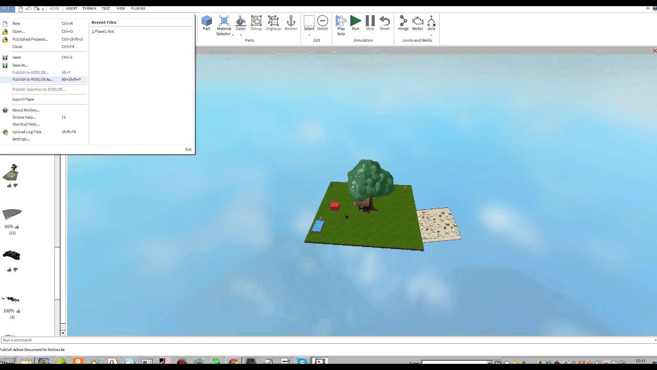
Task: Select Publish to ROBLOX As... menu entry
Action: point(44,80)
